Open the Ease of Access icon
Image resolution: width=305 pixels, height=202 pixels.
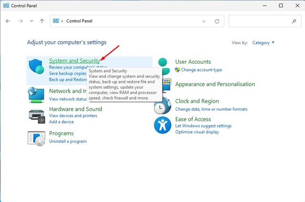(x=163, y=125)
